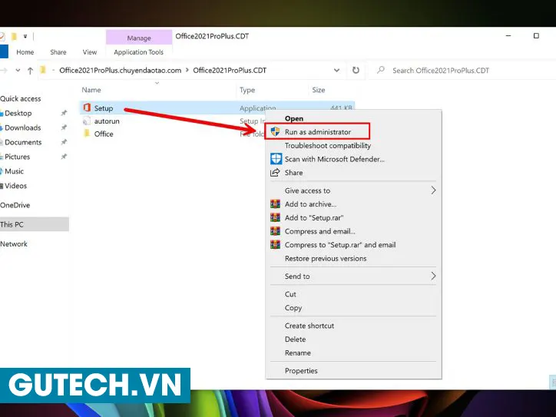Click pin icon next to Pictures
The image size is (556, 417).
[64, 157]
